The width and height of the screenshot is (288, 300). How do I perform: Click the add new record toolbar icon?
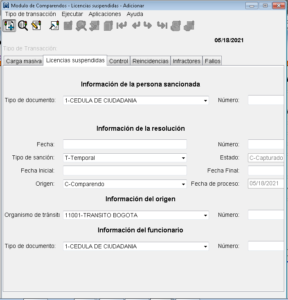(9, 26)
